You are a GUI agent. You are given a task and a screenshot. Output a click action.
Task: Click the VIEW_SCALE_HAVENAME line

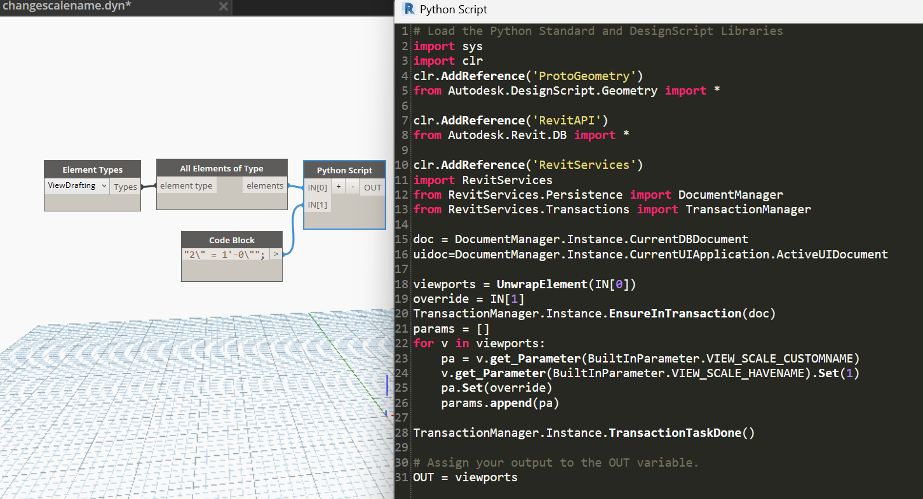pyautogui.click(x=650, y=373)
